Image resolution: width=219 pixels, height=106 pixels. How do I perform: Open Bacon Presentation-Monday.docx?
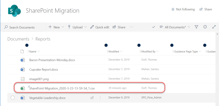tap(52, 60)
